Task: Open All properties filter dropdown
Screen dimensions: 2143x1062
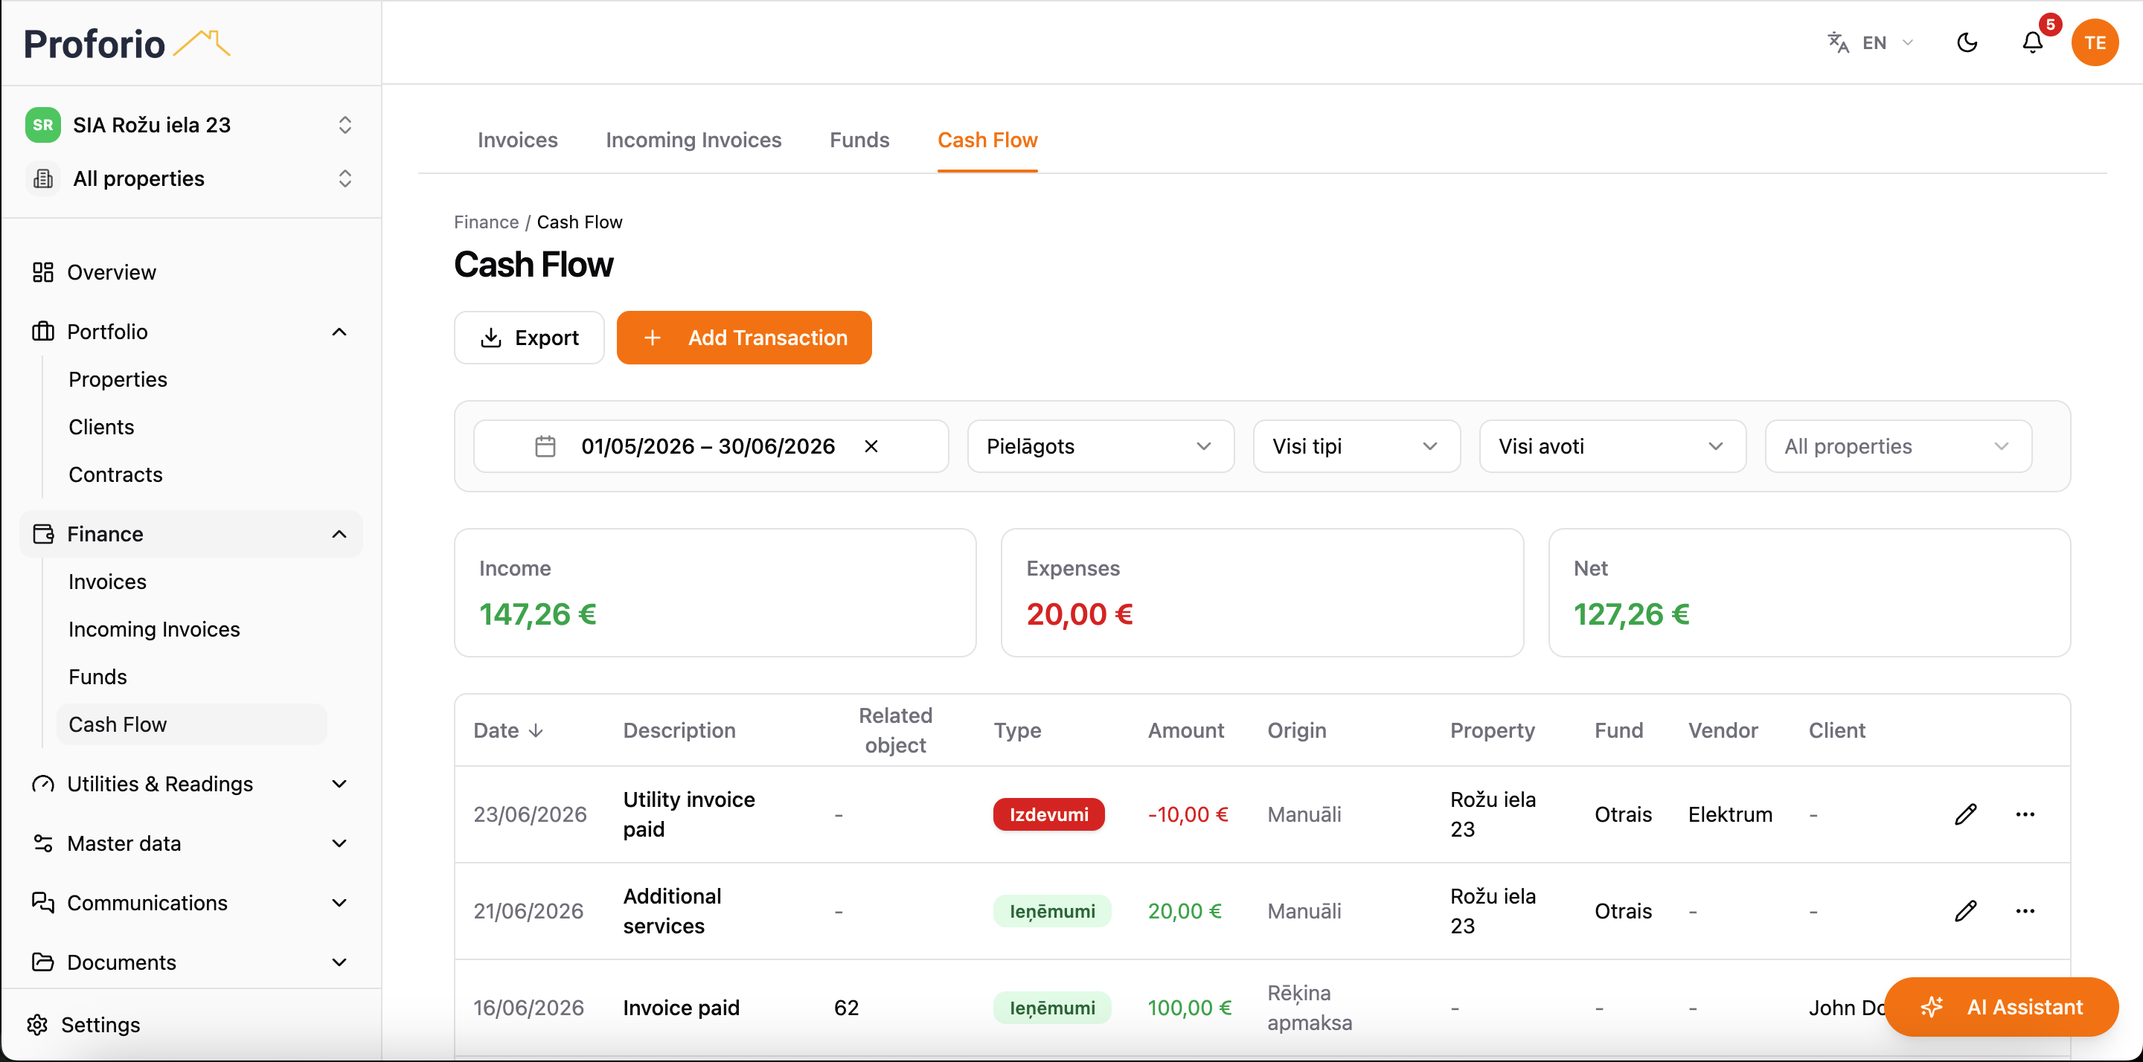Action: click(x=1897, y=446)
